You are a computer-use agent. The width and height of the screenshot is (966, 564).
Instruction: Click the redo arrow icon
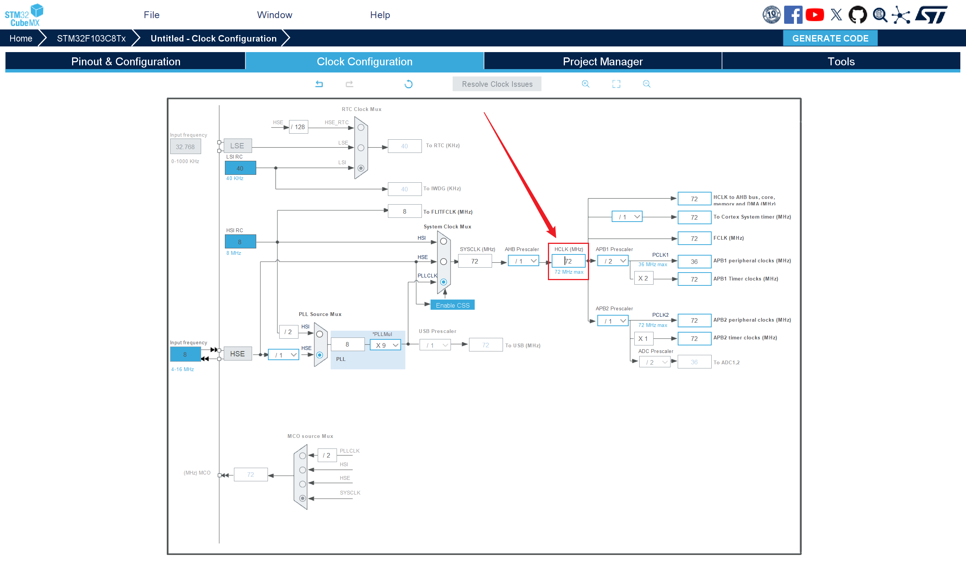pyautogui.click(x=349, y=84)
